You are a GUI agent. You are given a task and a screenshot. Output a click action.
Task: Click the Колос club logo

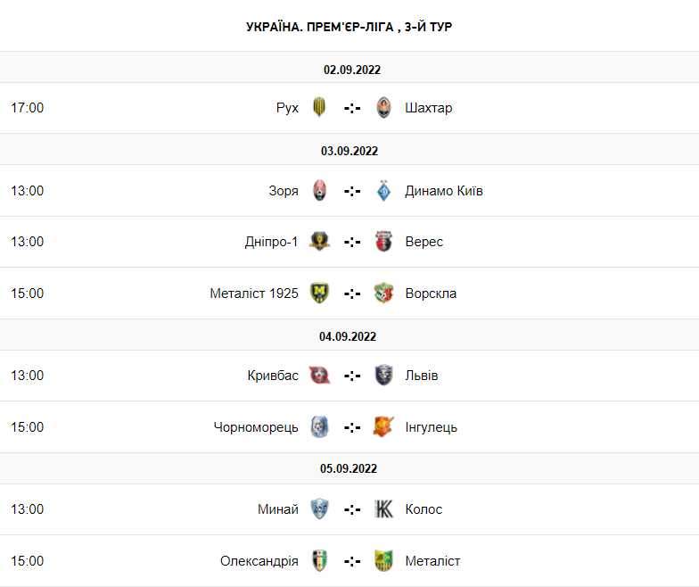[384, 509]
